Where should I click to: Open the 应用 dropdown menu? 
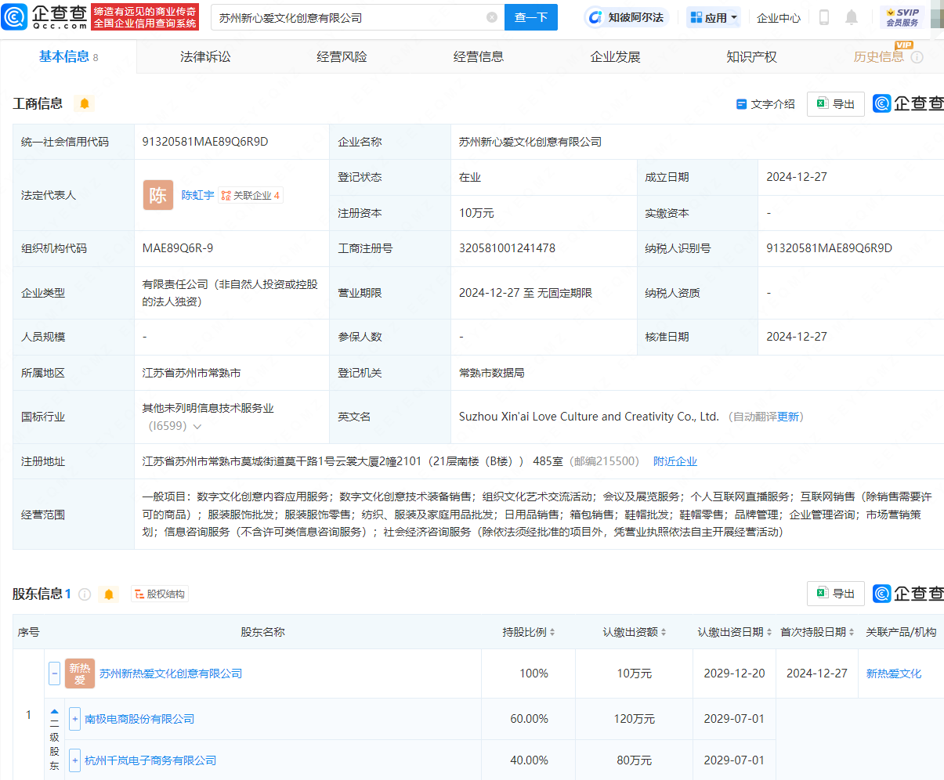714,17
